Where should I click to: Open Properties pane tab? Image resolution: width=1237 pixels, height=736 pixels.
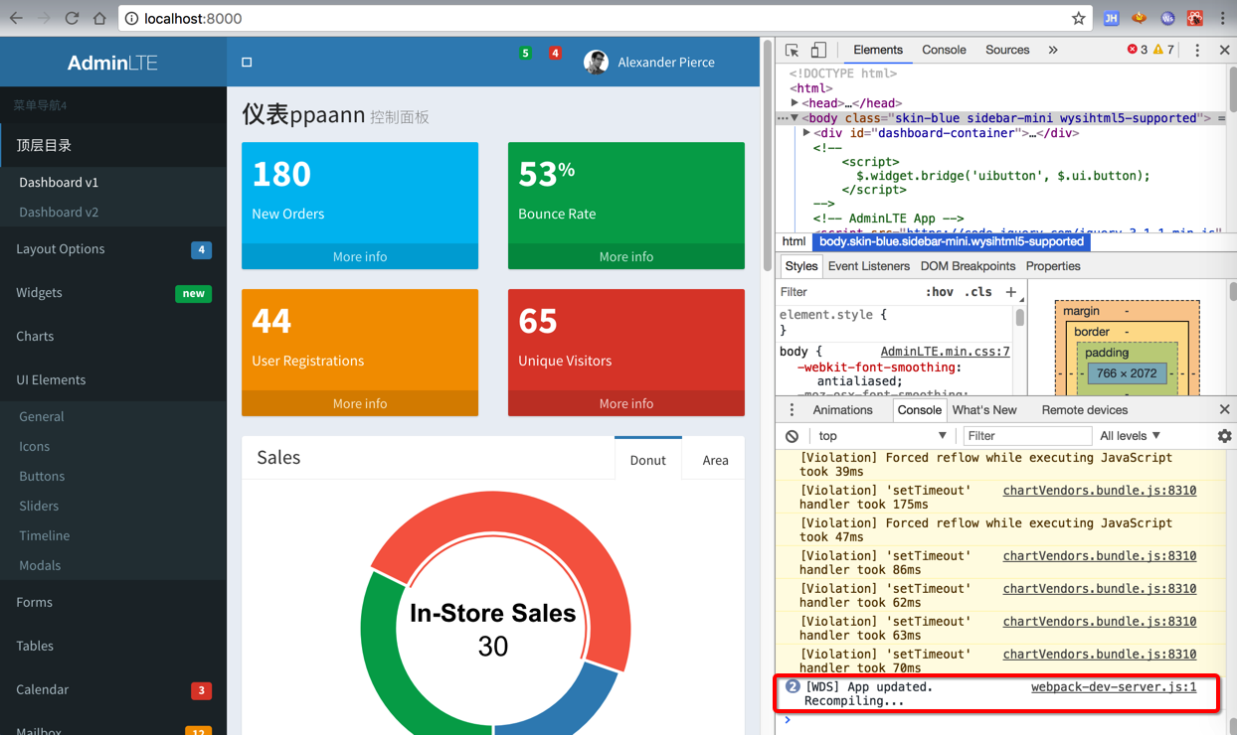coord(1053,266)
